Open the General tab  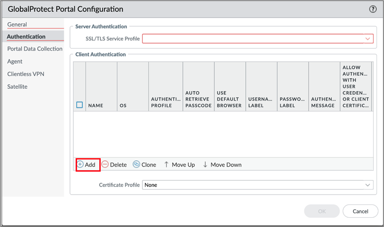pyautogui.click(x=17, y=24)
